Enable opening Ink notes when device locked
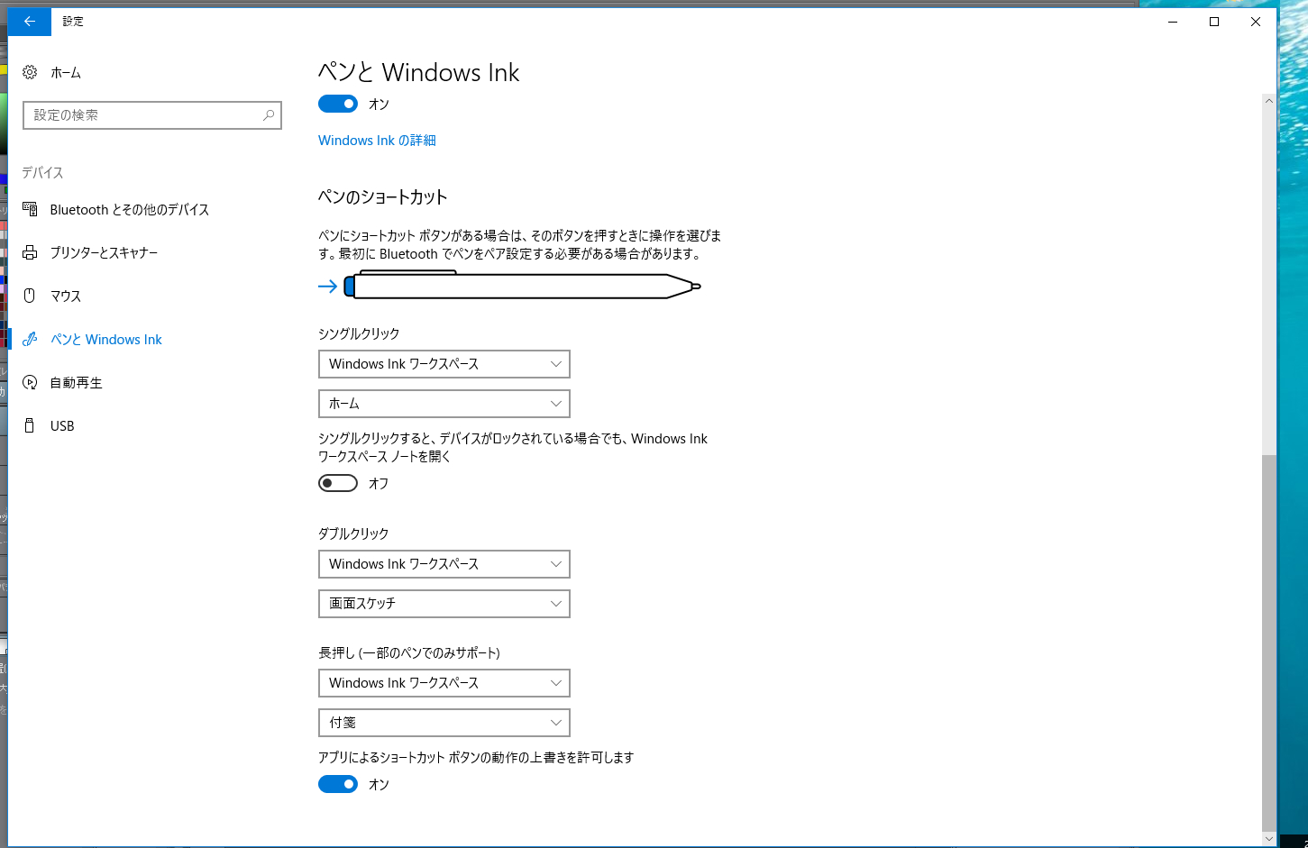This screenshot has width=1308, height=848. coord(338,483)
